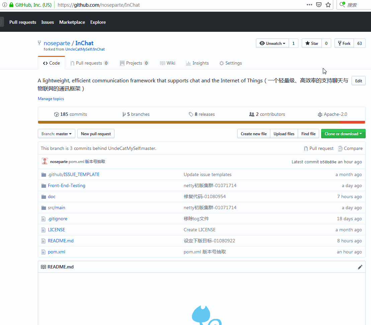Open the README.md file

(61, 241)
